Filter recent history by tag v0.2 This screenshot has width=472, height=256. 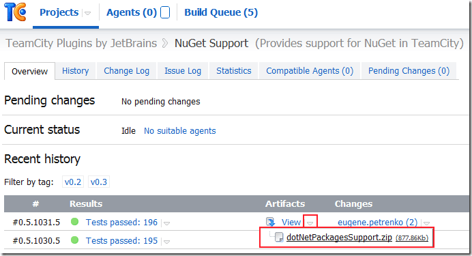73,182
